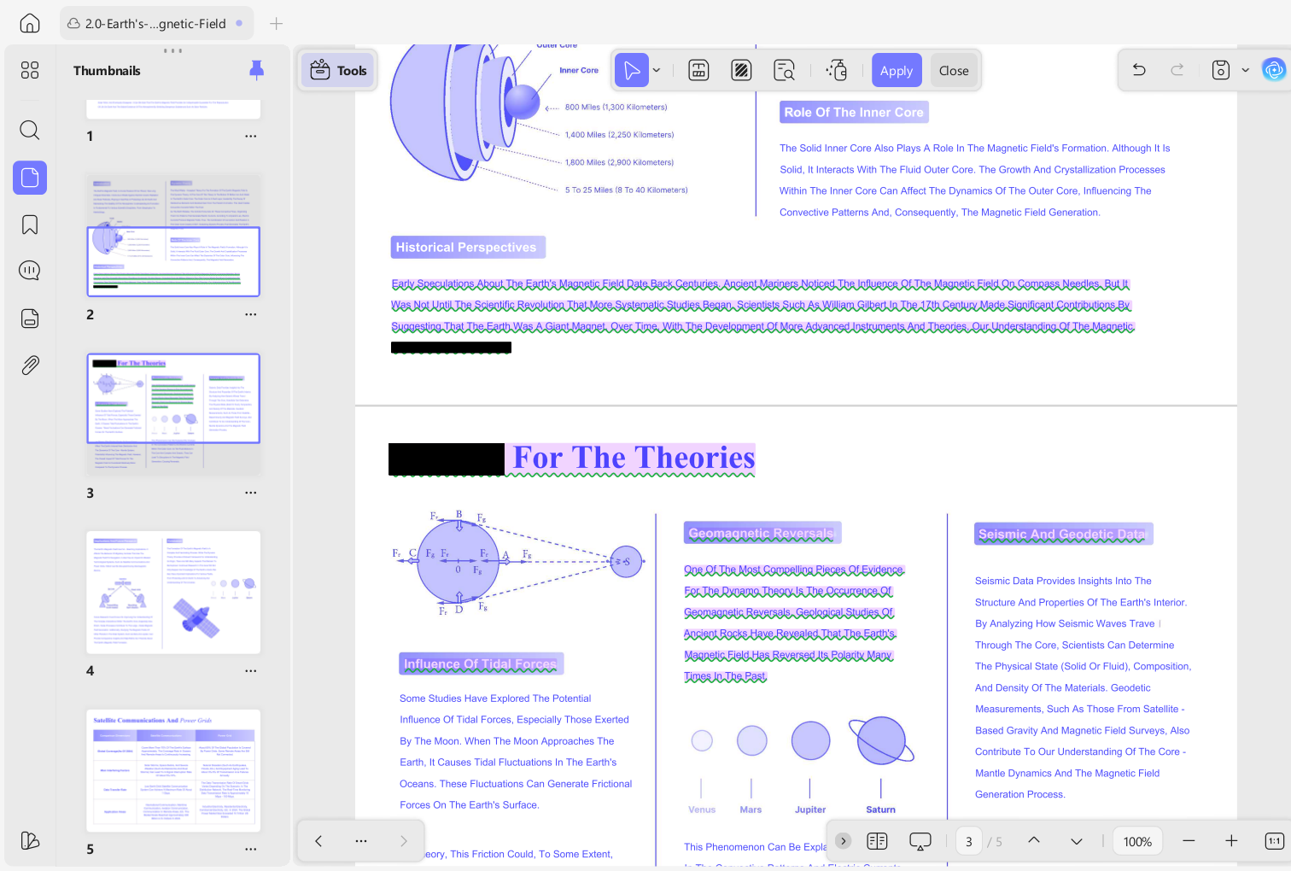Viewport: 1291px width, 871px height.
Task: Expand the selection tool dropdown arrow
Action: pos(657,70)
